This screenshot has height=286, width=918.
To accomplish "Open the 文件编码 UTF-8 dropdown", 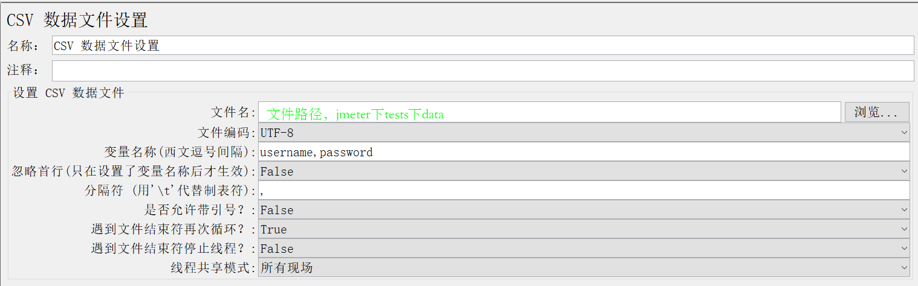I will coord(584,133).
